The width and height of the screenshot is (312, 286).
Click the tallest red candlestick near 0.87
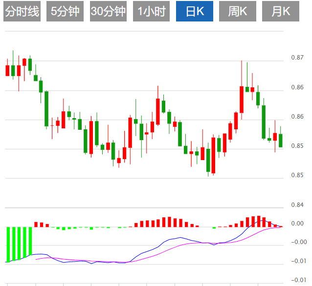[242, 99]
